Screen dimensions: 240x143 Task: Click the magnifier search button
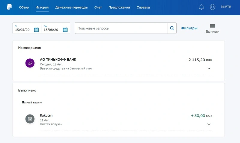[x=172, y=28]
